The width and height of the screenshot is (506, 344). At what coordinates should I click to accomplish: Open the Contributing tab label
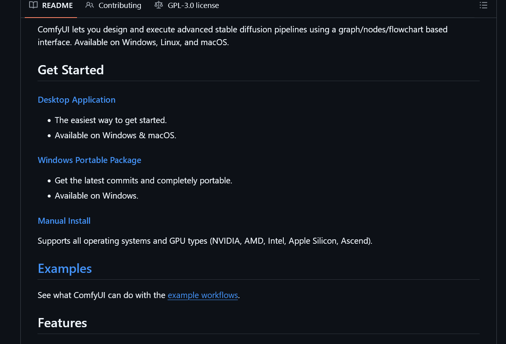pos(120,6)
